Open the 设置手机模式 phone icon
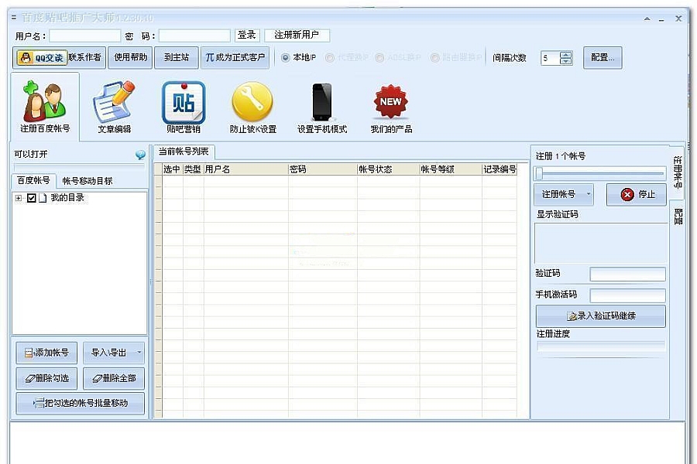Image resolution: width=697 pixels, height=464 pixels. pyautogui.click(x=322, y=107)
